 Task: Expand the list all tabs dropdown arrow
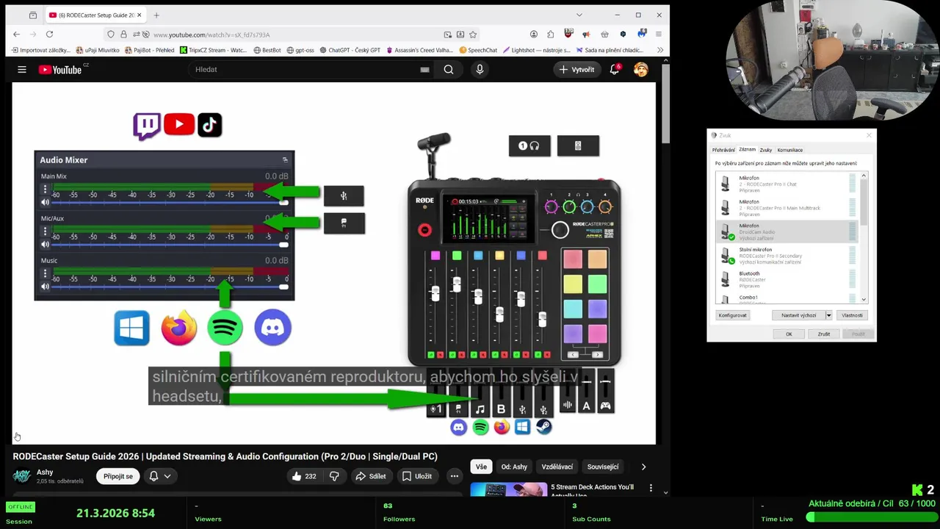click(579, 15)
